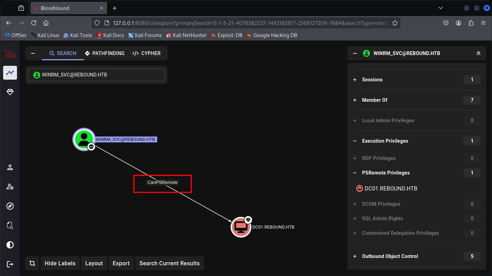Expand the Sessions section

(x=355, y=80)
